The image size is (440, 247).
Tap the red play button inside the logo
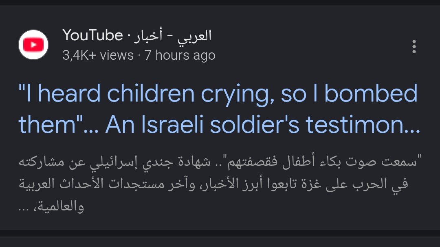click(x=33, y=45)
